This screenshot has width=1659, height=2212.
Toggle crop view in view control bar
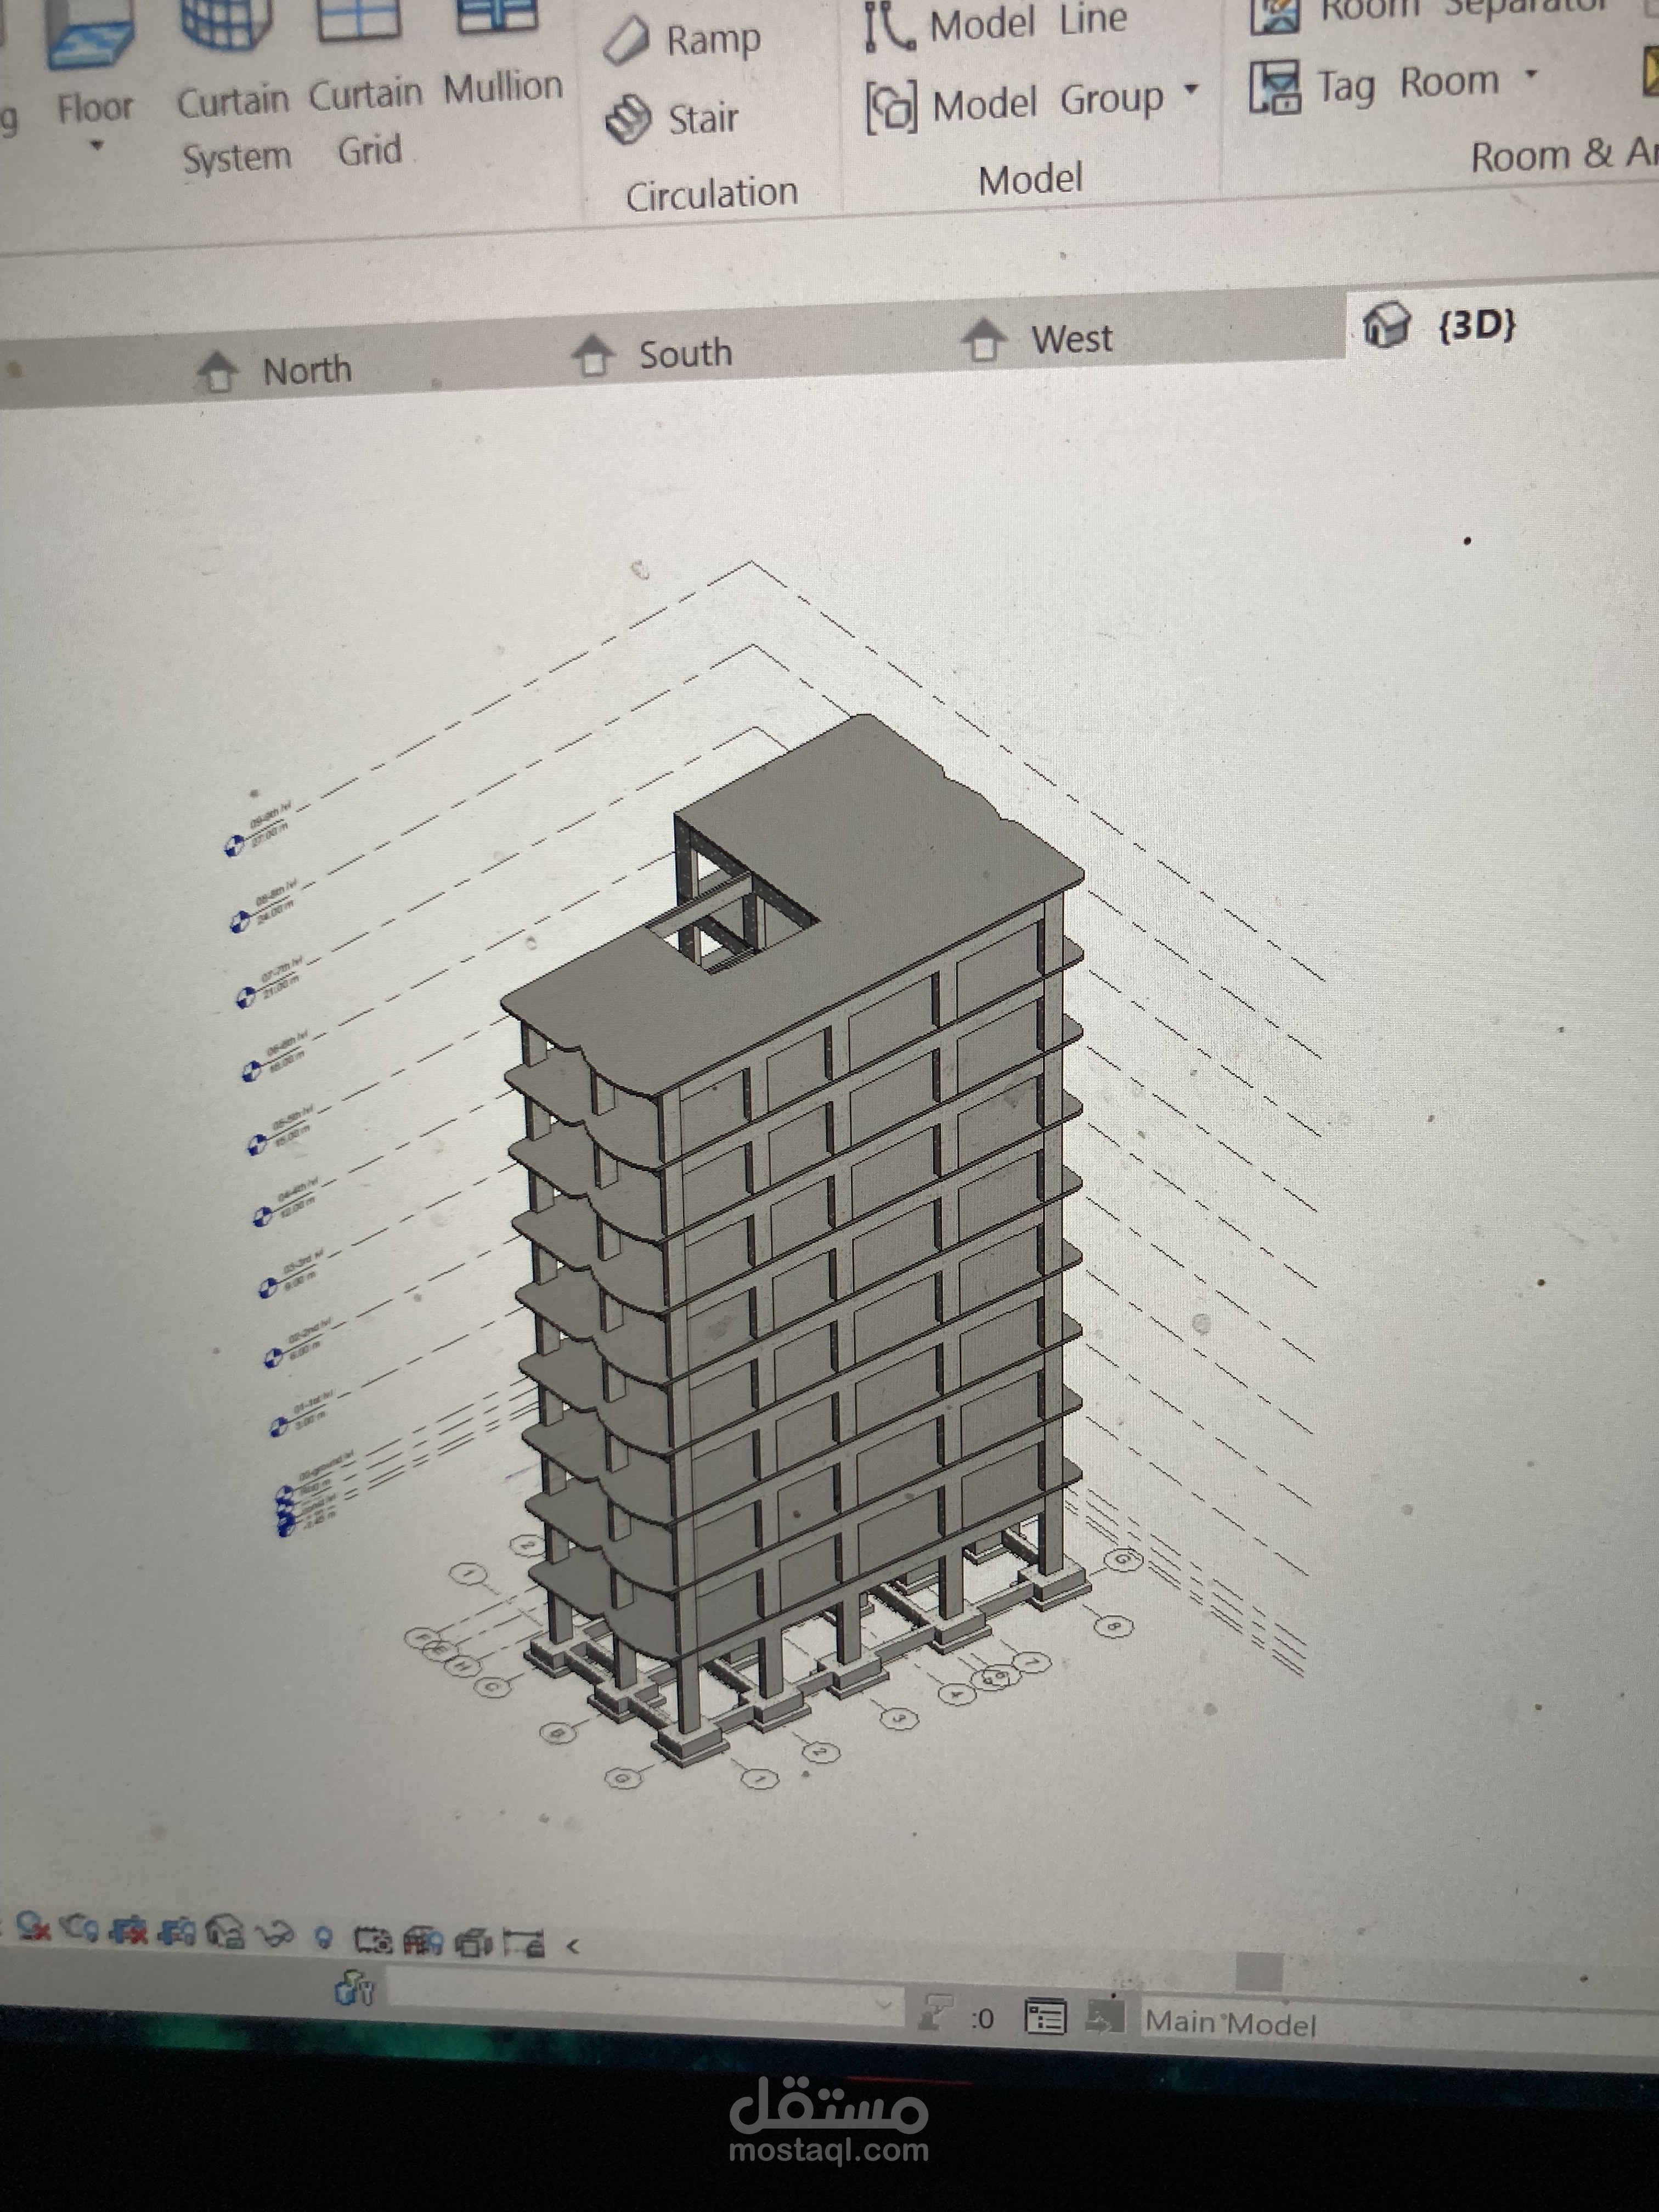[128, 1929]
